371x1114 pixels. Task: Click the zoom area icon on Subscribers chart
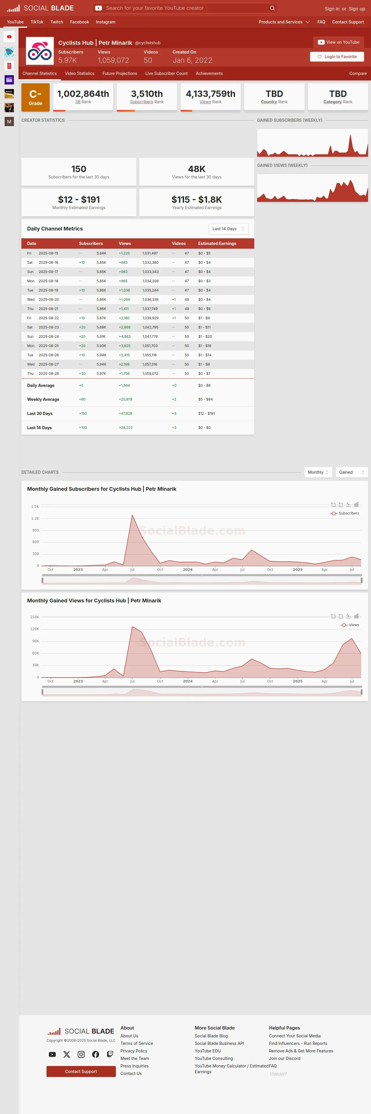point(333,505)
